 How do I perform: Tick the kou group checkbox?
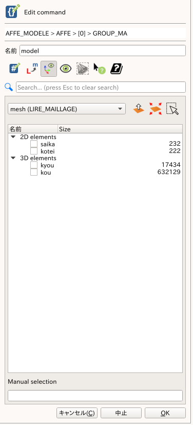coord(34,172)
